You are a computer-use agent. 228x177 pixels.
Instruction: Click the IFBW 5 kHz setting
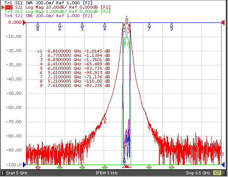point(107,173)
